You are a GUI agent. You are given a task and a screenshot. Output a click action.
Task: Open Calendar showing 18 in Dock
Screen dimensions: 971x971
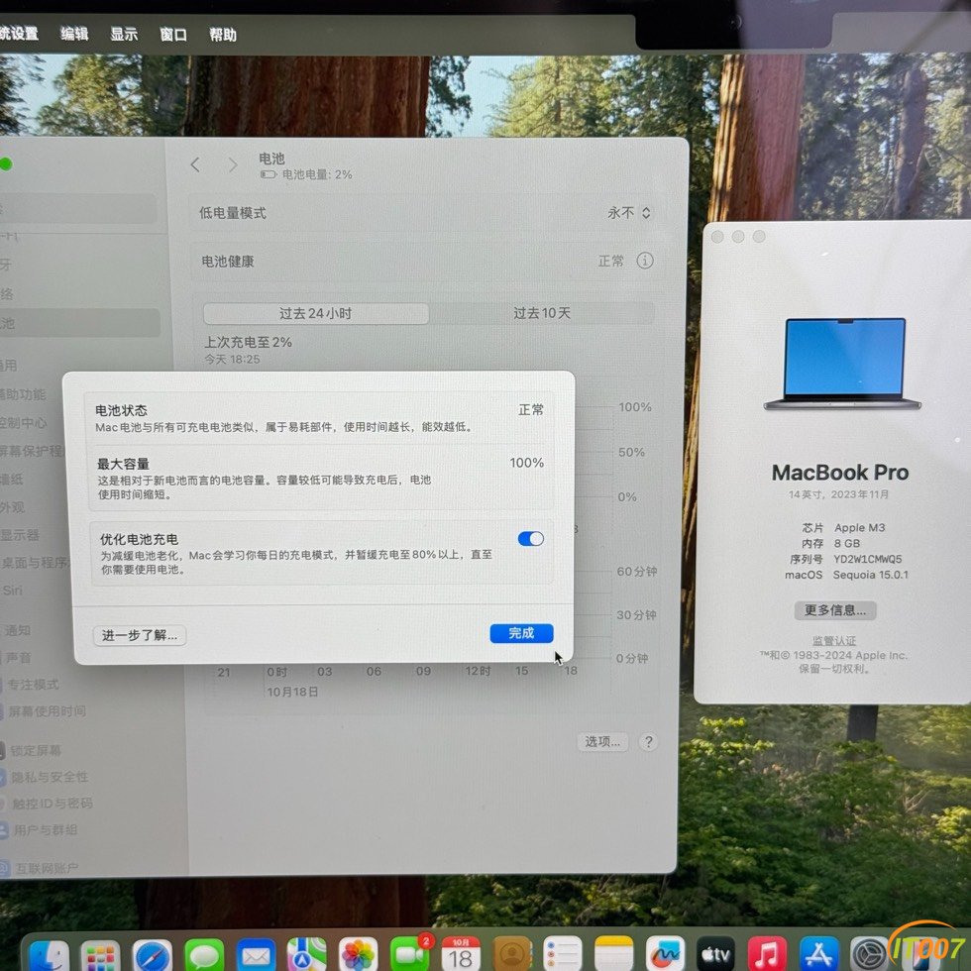(461, 955)
